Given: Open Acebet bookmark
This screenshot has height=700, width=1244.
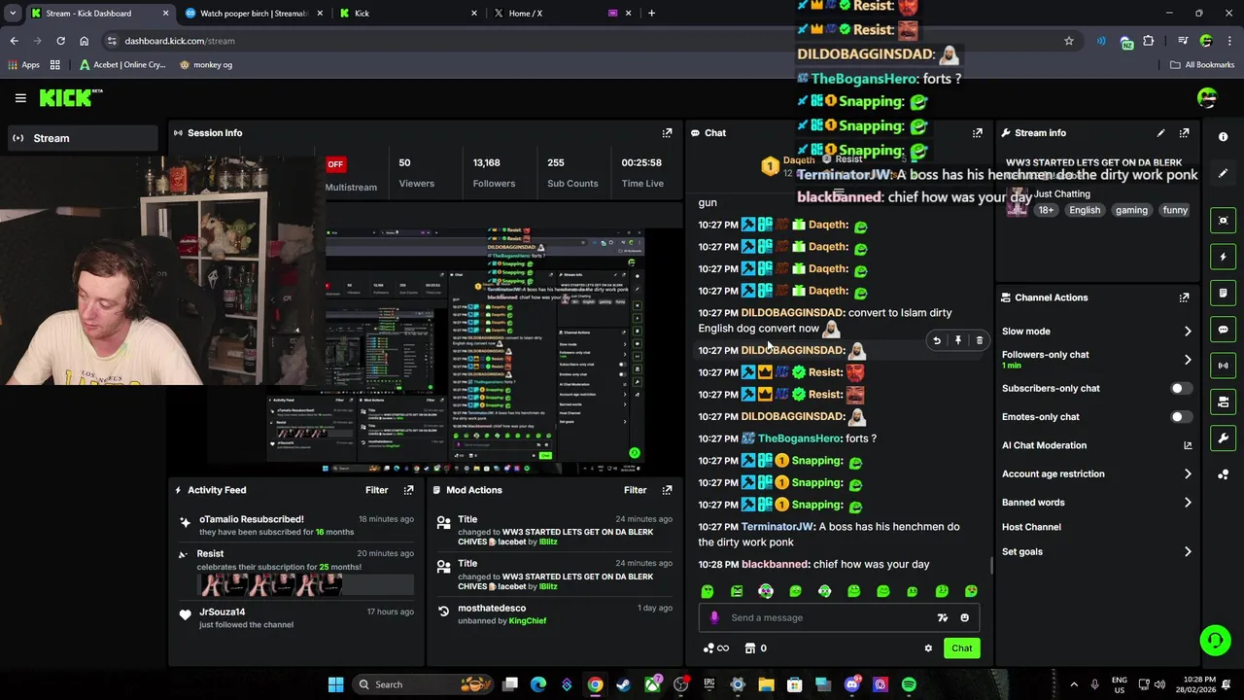Looking at the screenshot, I should (122, 65).
